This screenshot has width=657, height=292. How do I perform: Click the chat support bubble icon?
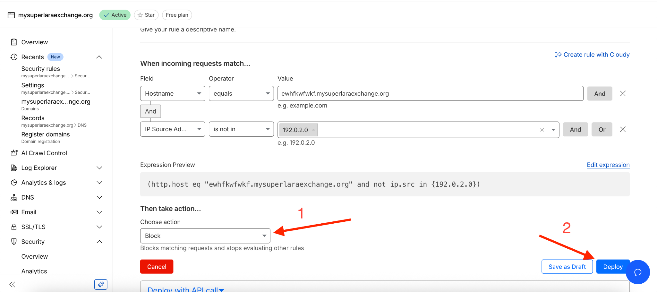pyautogui.click(x=637, y=272)
